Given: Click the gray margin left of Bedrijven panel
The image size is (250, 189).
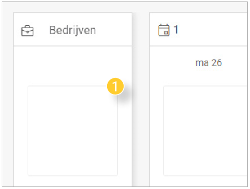Looking at the screenshot, I should click(x=8, y=100).
